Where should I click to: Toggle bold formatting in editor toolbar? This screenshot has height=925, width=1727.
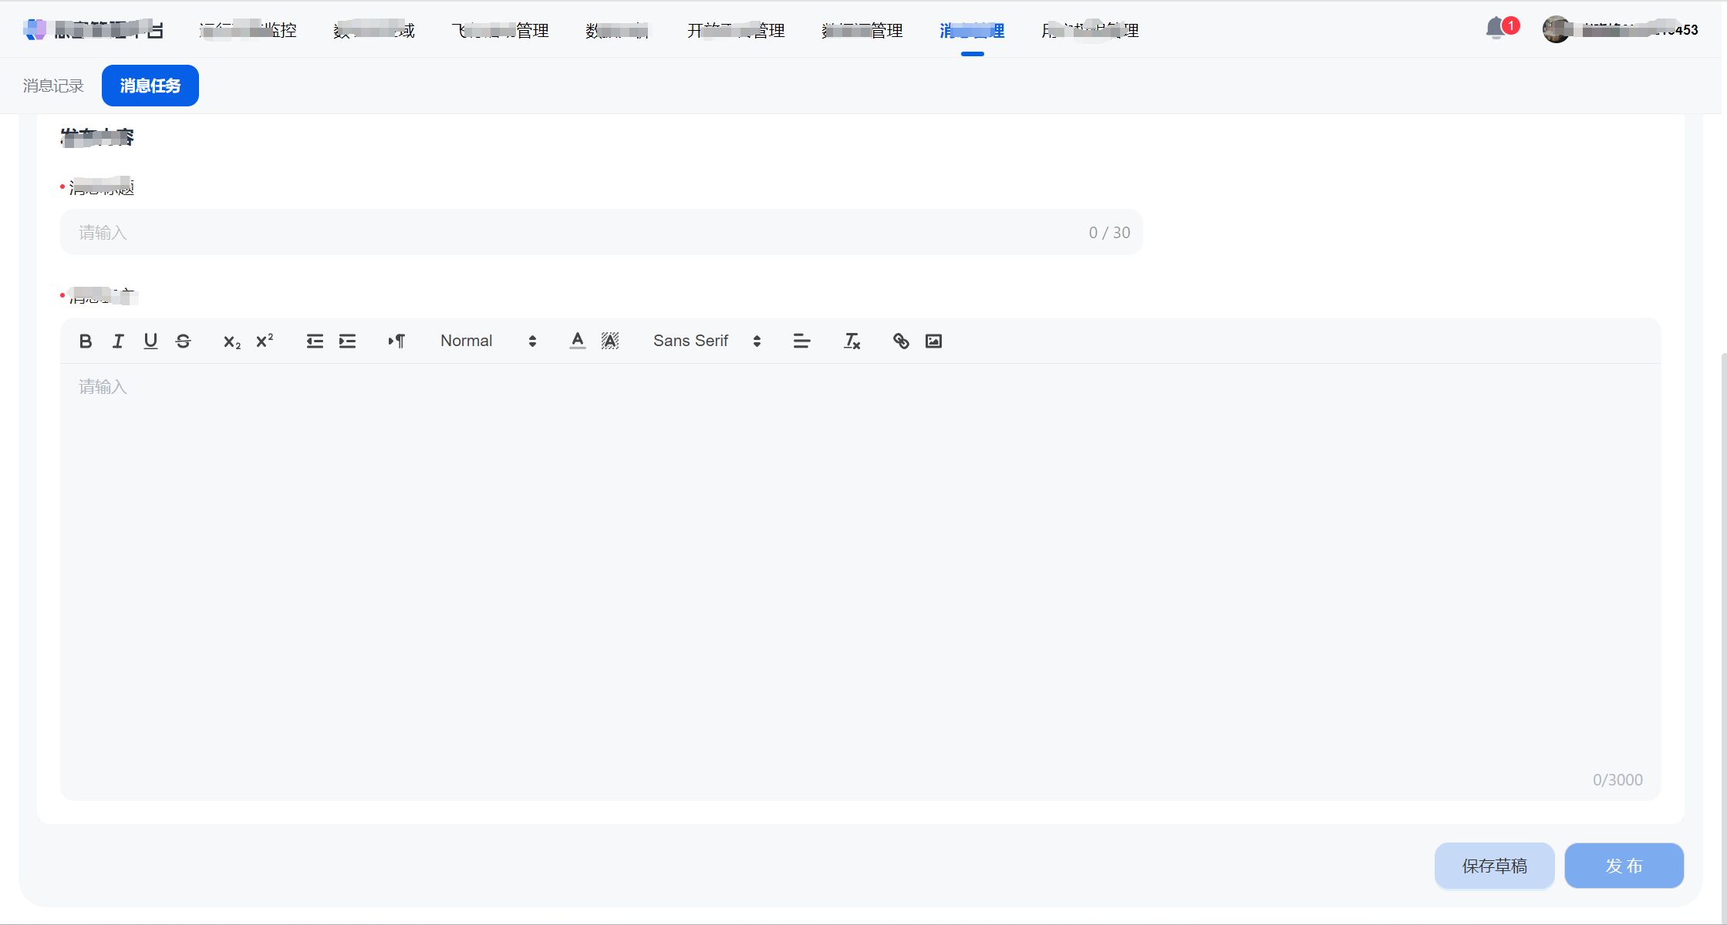pyautogui.click(x=86, y=341)
